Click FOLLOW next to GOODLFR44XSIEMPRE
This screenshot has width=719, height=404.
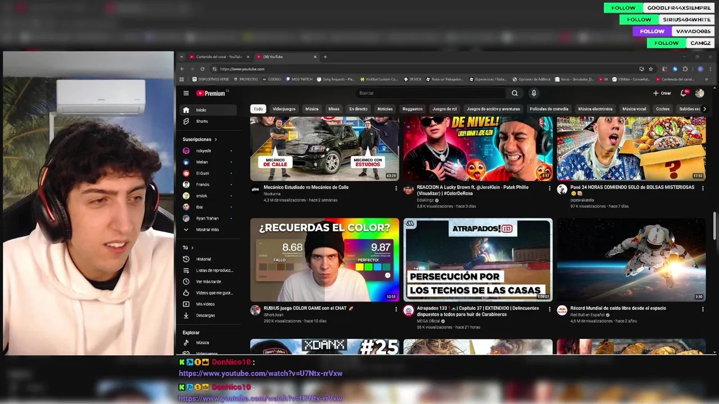(624, 8)
